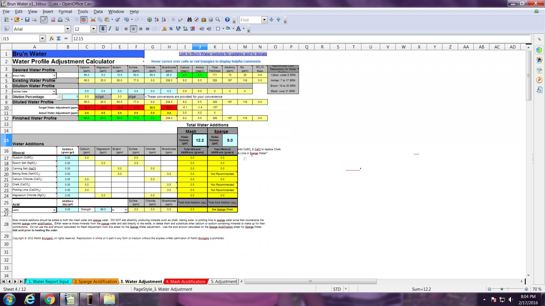Click zoom in plus button
Screen dimensions: 545x306
(x=526, y=289)
